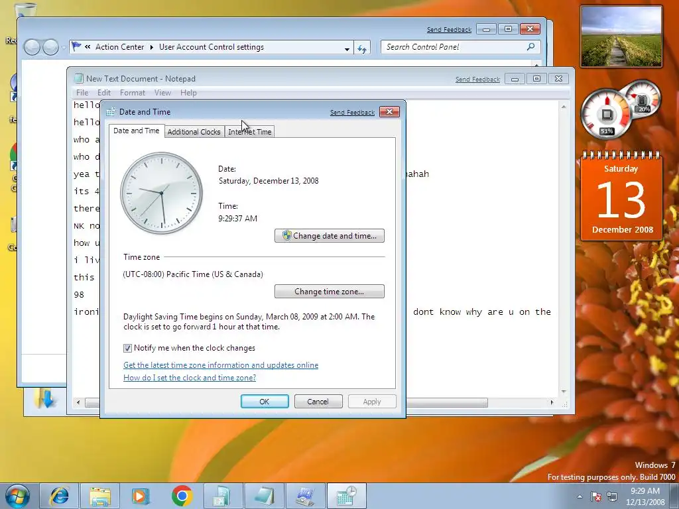Open How do I set the clock link

190,377
